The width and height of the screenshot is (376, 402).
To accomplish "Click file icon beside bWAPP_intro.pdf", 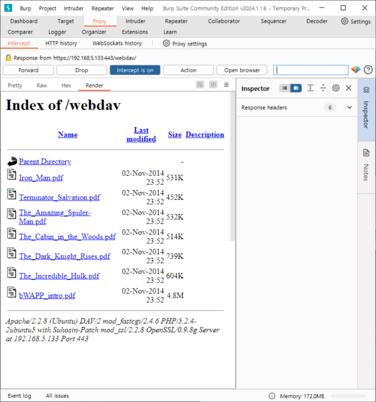I will pos(12,292).
